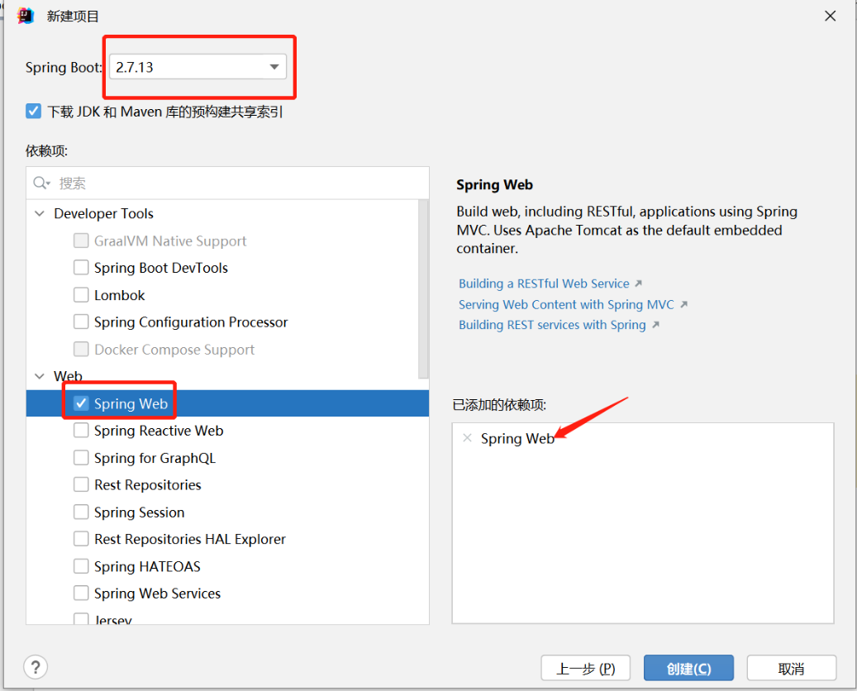Select Spring Web in added dependencies list
Screen dimensions: 857x691
[517, 438]
